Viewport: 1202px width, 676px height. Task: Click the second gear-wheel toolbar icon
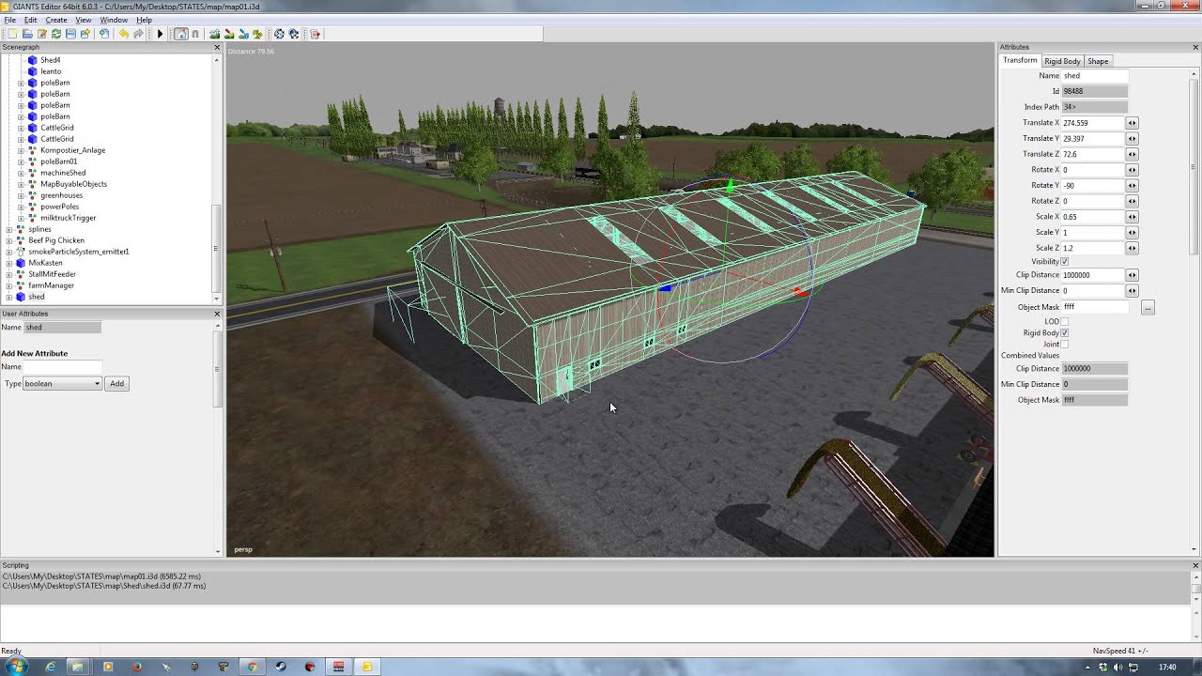click(x=293, y=34)
